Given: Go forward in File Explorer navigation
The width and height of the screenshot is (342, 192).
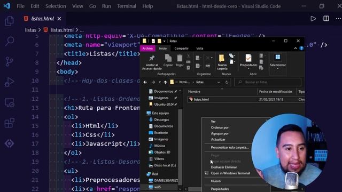Looking at the screenshot, I should tap(153, 82).
